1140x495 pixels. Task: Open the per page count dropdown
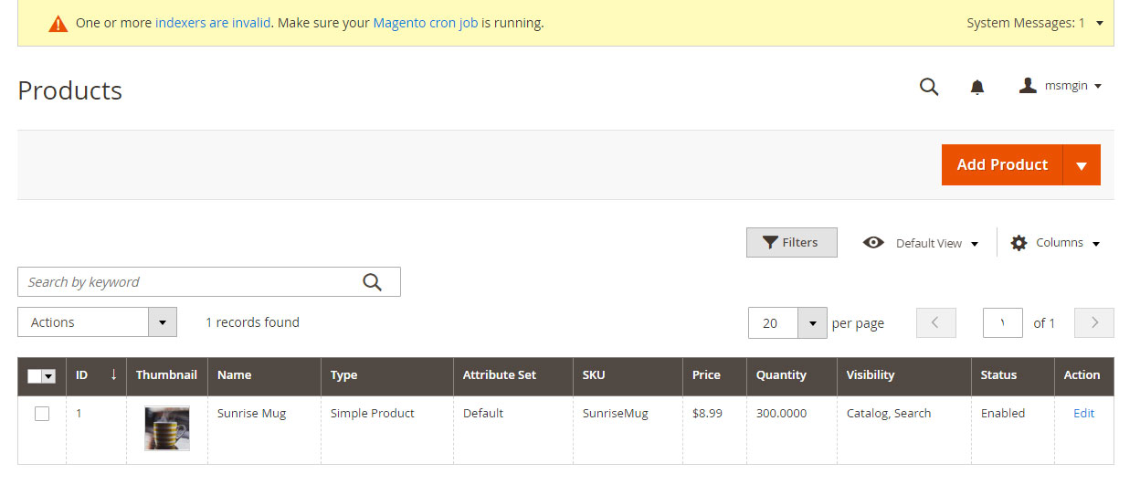811,323
